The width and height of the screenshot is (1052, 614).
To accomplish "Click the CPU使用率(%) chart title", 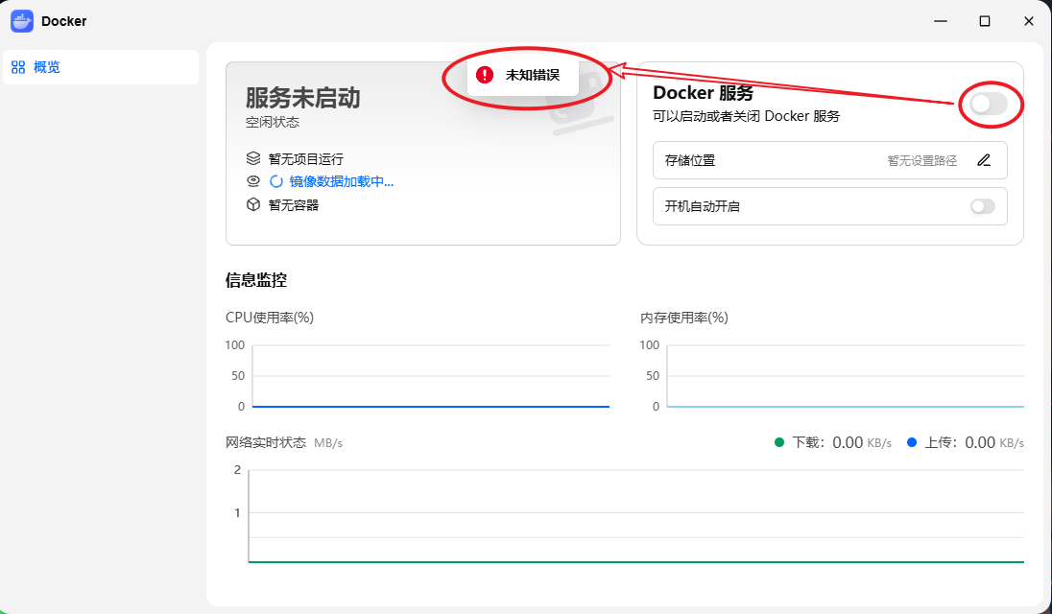I will 270,317.
